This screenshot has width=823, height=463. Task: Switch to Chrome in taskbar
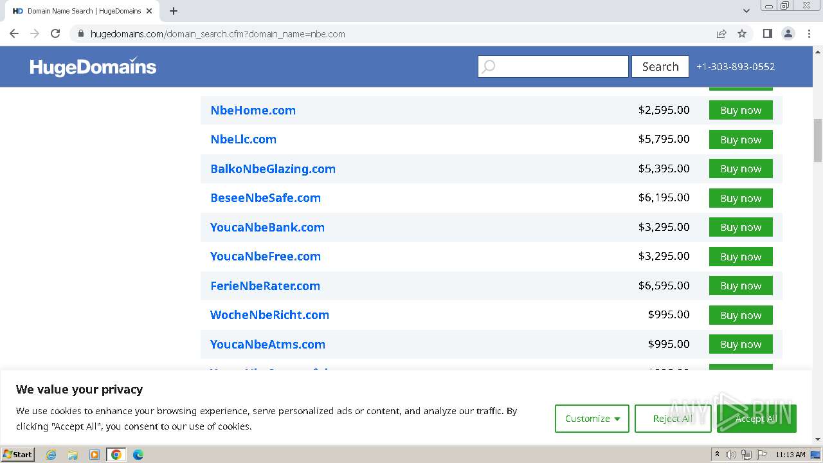click(116, 455)
